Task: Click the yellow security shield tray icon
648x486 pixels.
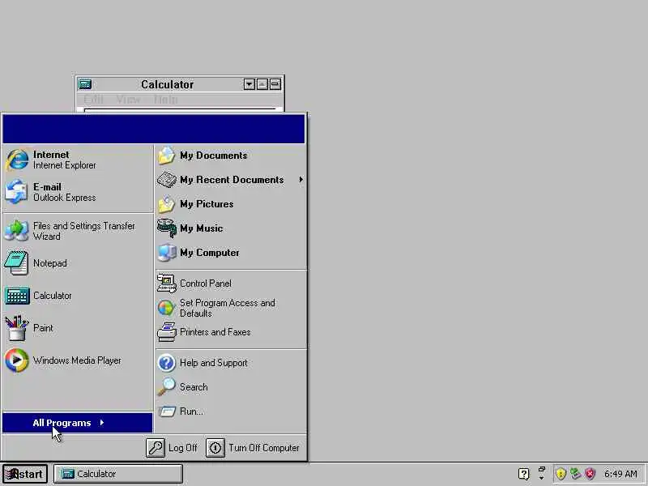Action: tap(561, 474)
